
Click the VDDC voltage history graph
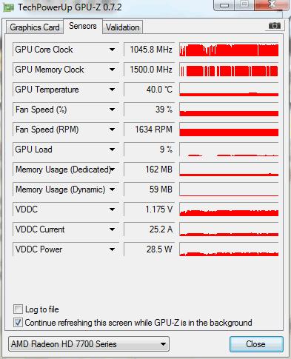(229, 209)
